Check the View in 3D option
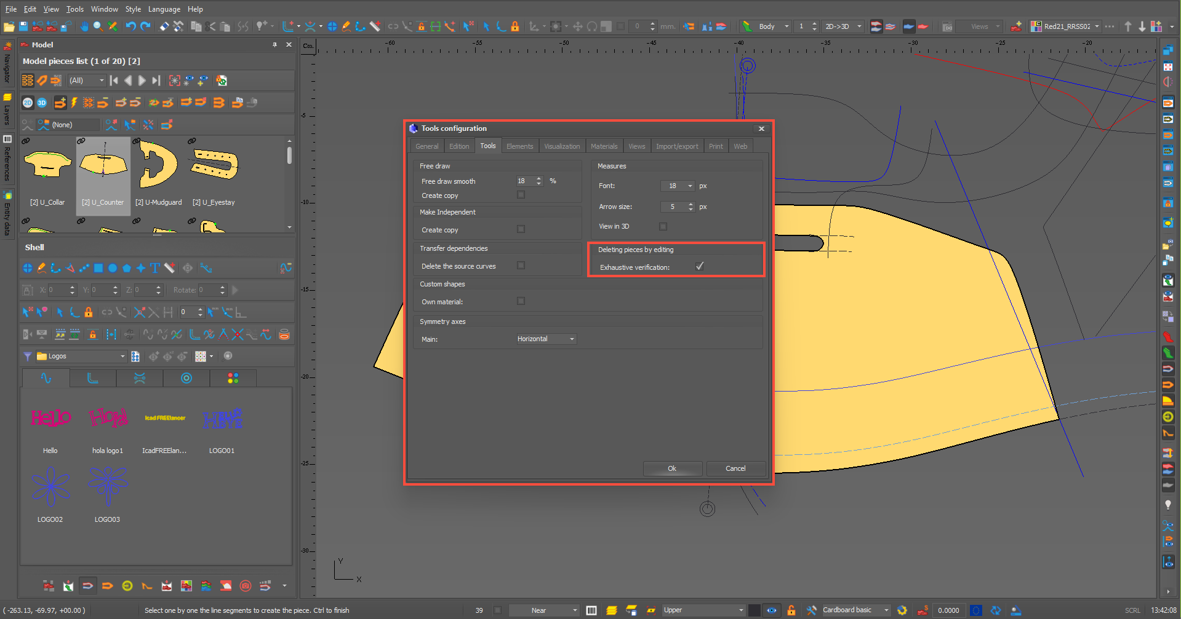This screenshot has height=619, width=1181. point(663,226)
